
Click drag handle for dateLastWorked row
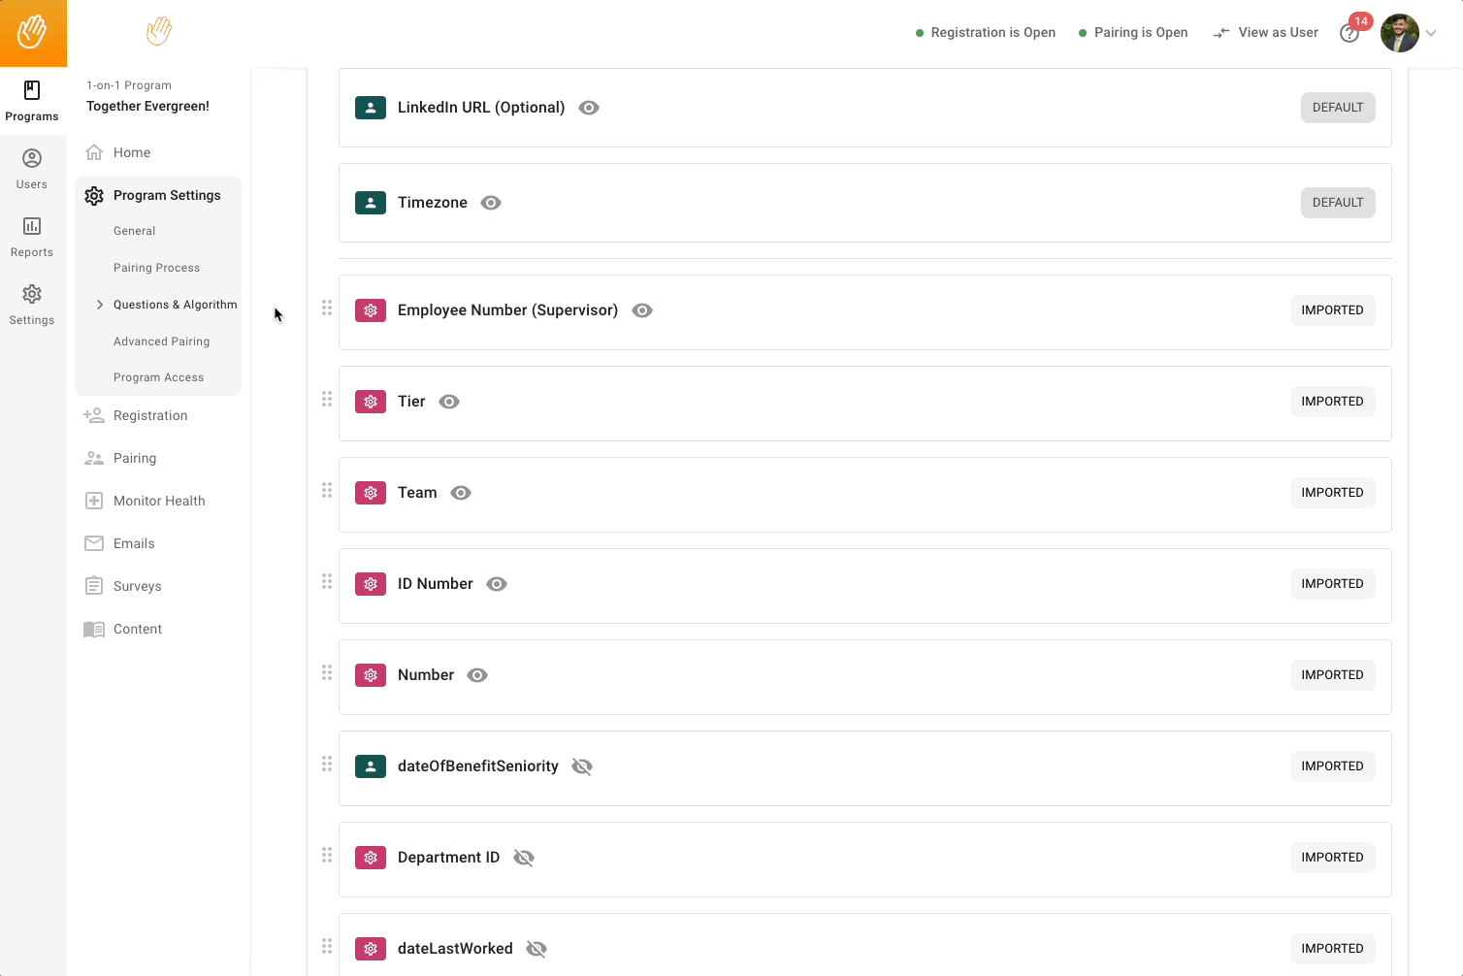tap(327, 946)
